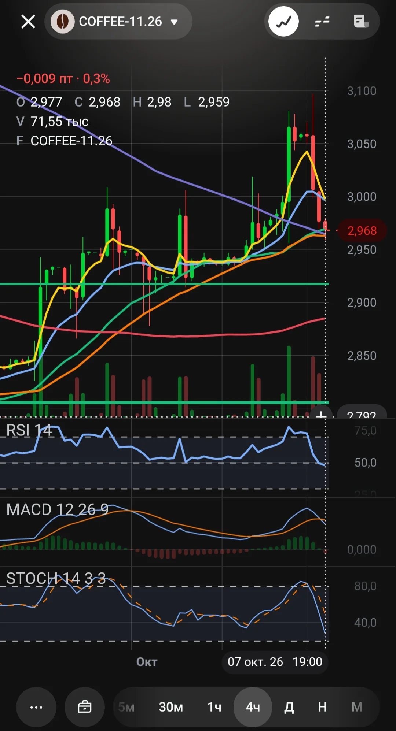Open the more options ellipsis button

(36, 707)
